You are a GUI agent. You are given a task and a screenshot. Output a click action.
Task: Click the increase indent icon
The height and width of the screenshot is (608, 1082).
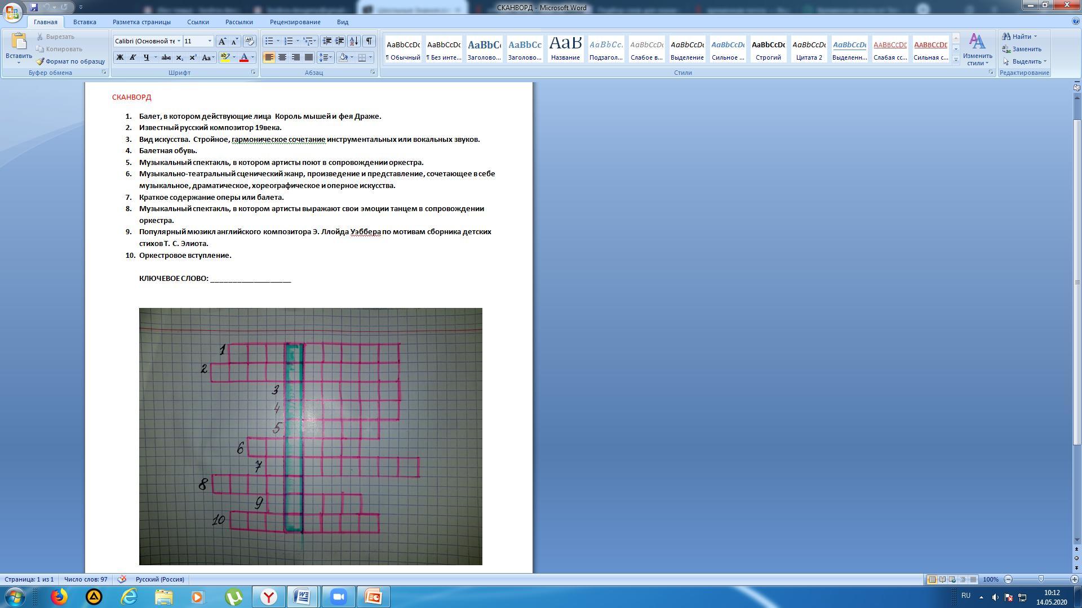click(x=340, y=41)
